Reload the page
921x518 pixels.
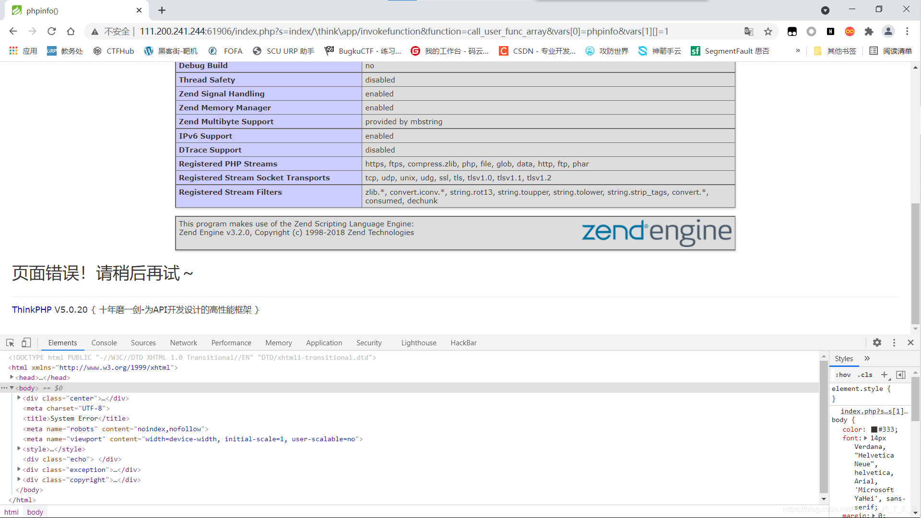52,32
